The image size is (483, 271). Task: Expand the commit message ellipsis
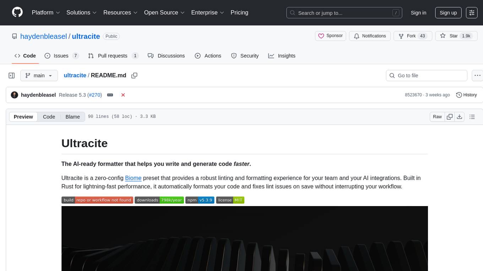click(x=110, y=95)
